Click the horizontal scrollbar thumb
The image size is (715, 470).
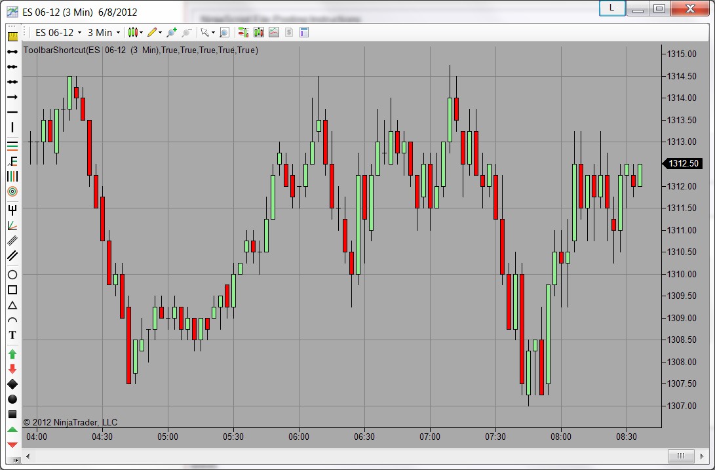[681, 456]
